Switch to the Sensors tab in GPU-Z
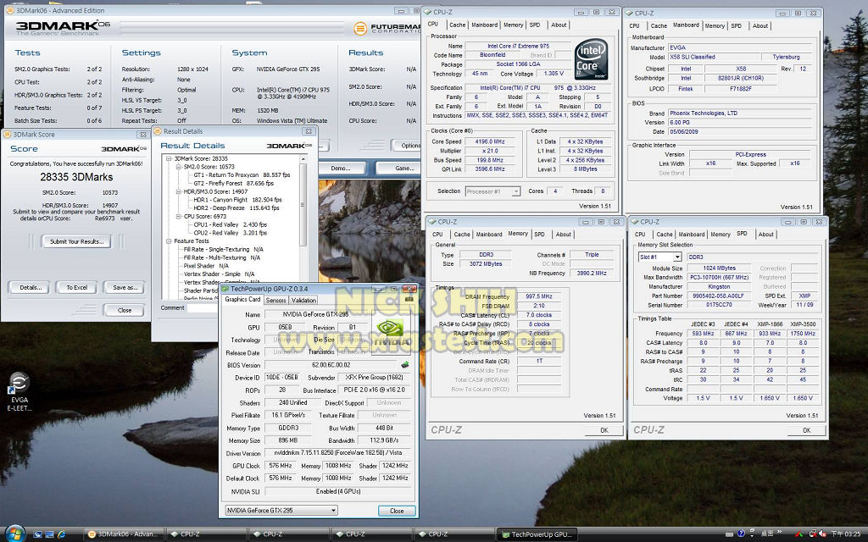Screen dimensions: 868x542 point(275,300)
